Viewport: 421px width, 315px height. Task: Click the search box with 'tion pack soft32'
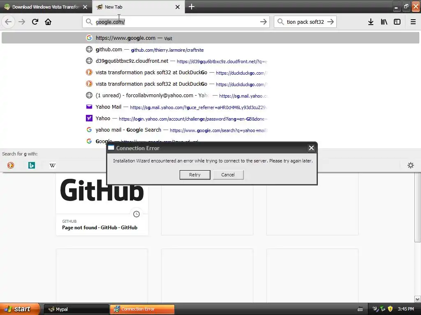click(305, 22)
